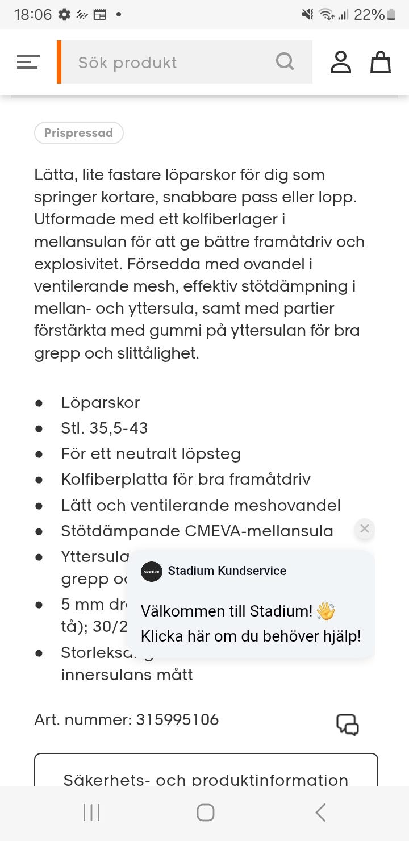Screen dimensions: 409x841
Task: Open the shopping bag
Action: [x=381, y=63]
